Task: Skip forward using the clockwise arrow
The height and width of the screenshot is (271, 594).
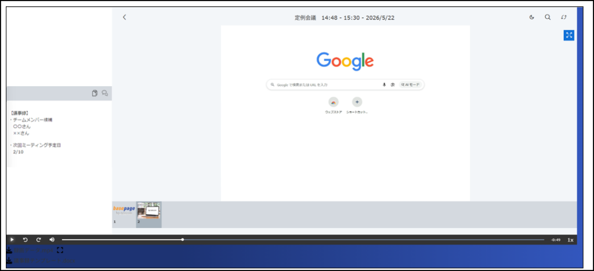Action: pyautogui.click(x=39, y=240)
